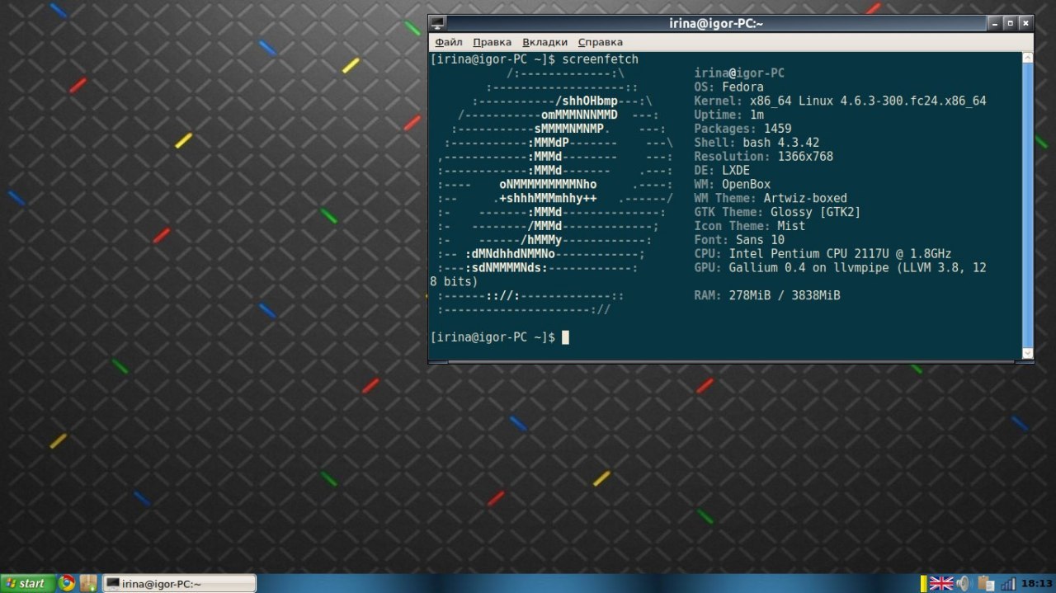The image size is (1056, 593).
Task: Click the Uptime: 1m line
Action: (x=728, y=115)
